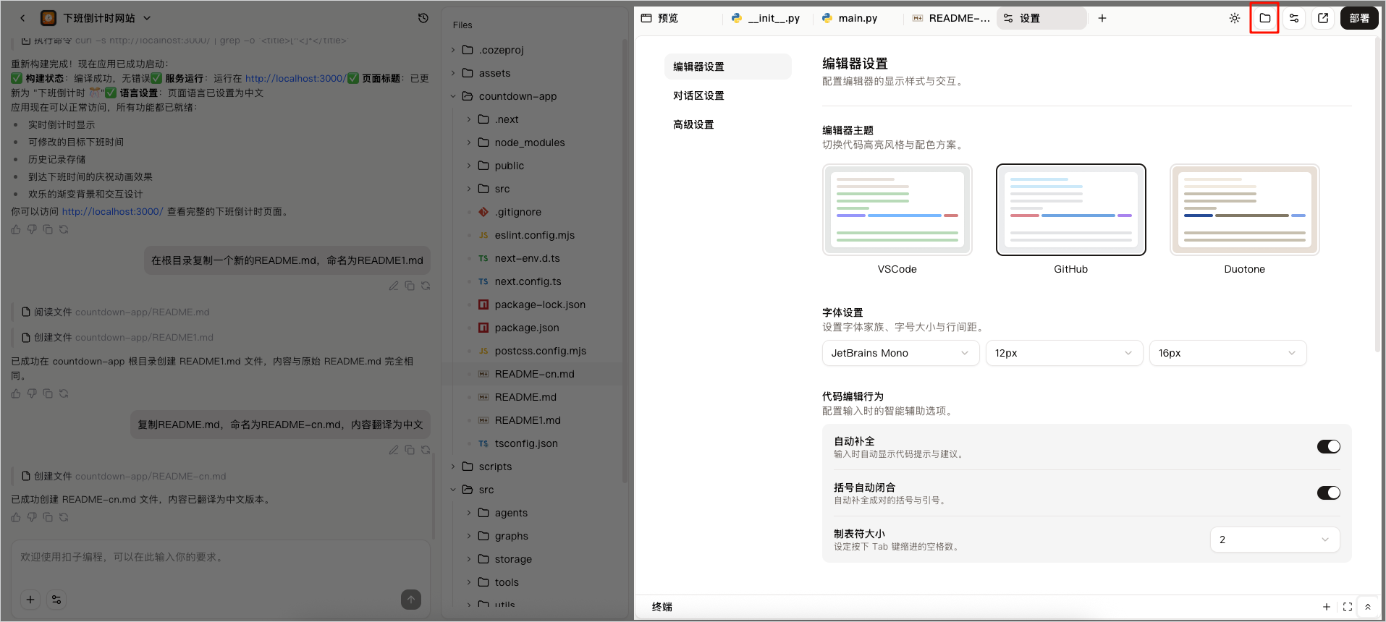Expand the tools folder
Viewport: 1386px width, 622px height.
point(469,582)
